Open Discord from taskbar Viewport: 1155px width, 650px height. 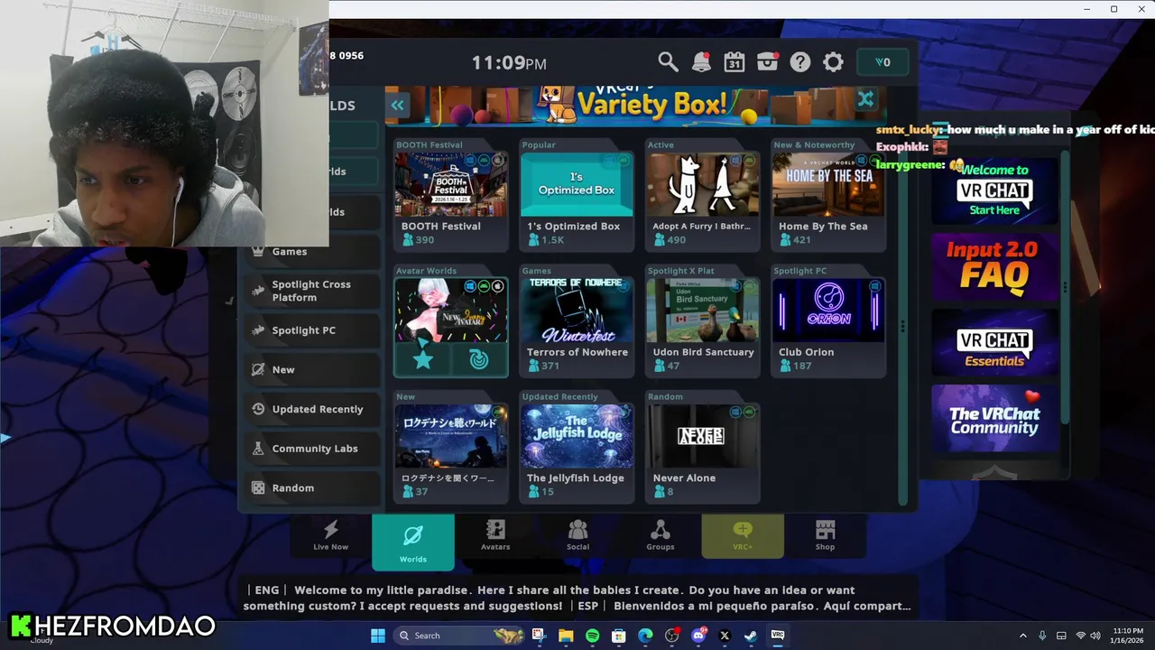click(698, 636)
